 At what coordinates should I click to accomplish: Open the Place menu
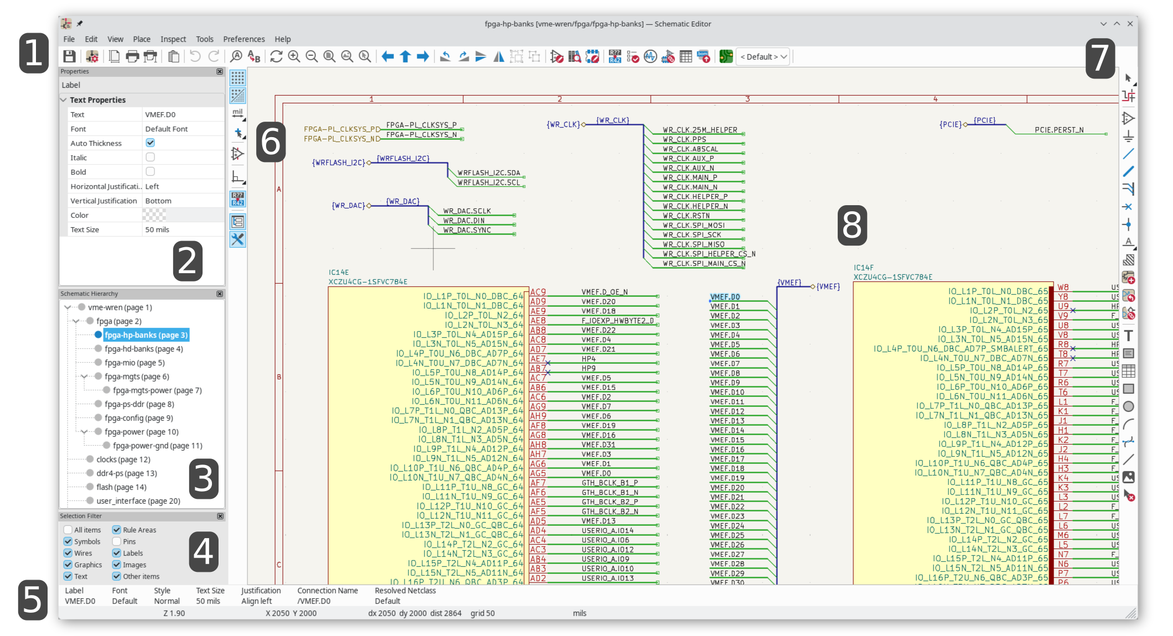142,39
